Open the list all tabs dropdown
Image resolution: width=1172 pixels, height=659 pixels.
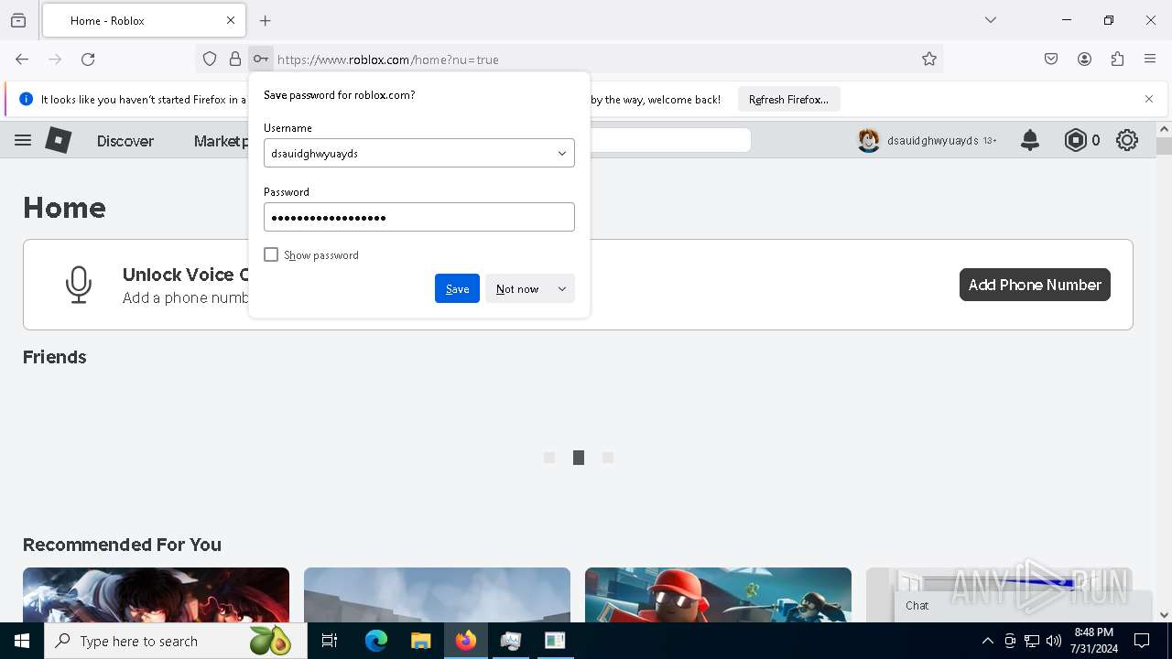point(991,20)
